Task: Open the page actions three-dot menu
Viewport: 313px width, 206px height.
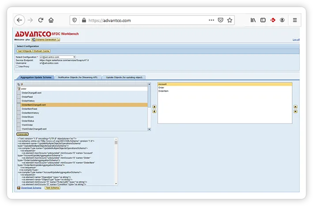Action: coord(211,20)
